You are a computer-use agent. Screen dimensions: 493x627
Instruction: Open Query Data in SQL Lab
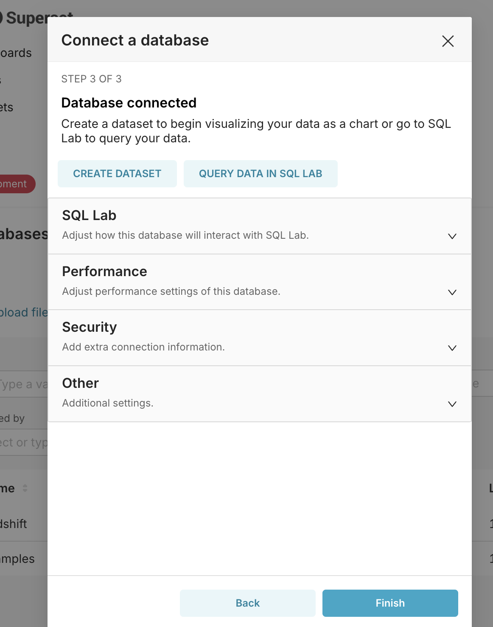(261, 174)
